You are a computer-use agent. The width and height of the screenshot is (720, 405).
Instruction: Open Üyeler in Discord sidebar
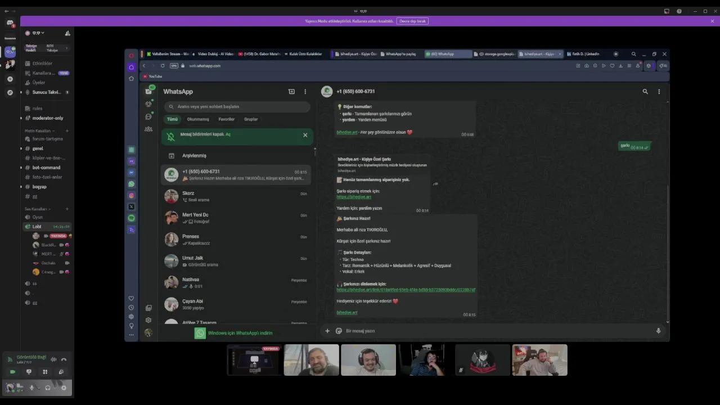38,83
